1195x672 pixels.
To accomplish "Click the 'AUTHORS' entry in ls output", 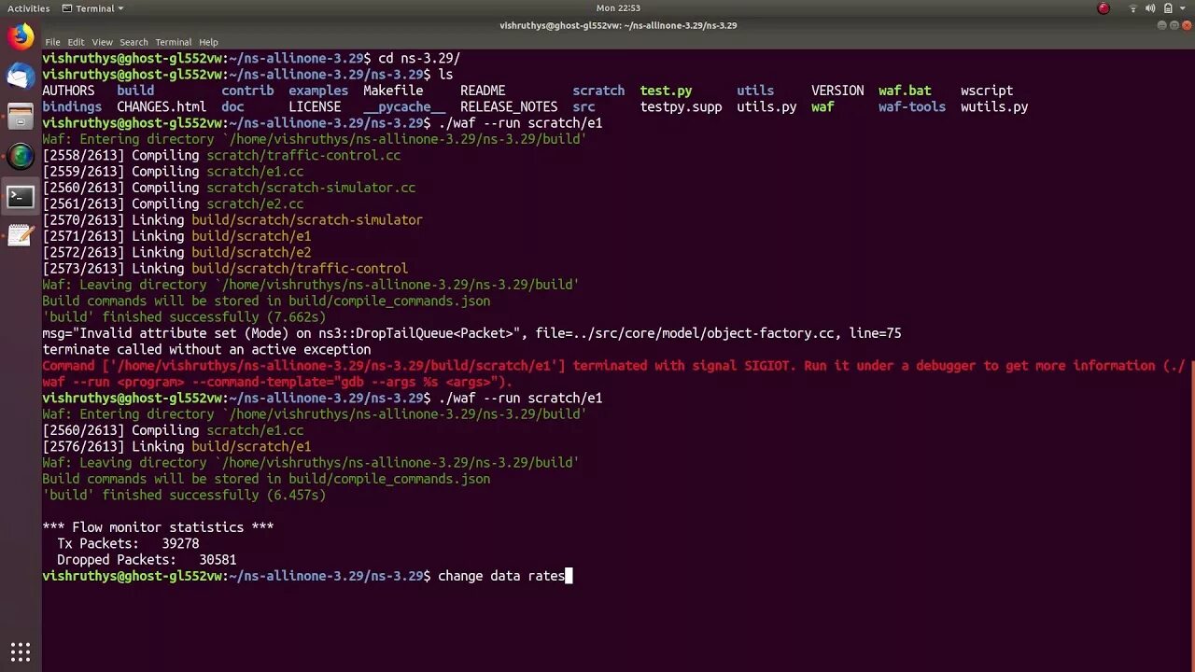I will click(68, 91).
